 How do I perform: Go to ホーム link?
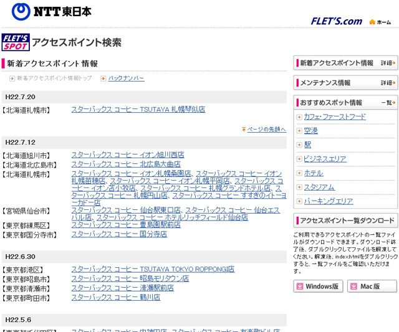coord(384,22)
